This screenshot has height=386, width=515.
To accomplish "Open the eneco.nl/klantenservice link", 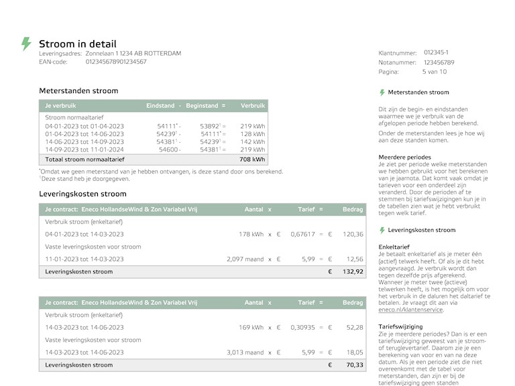I will [410, 310].
